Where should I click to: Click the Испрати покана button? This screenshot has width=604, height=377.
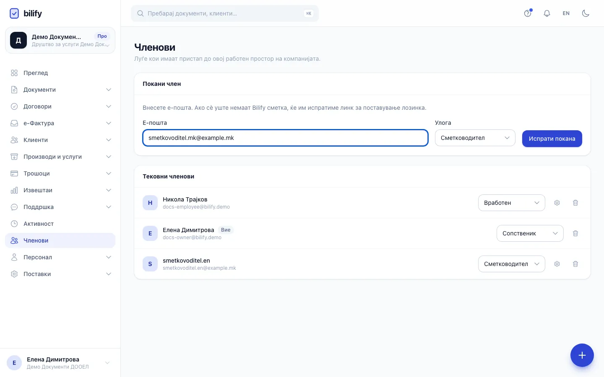(552, 139)
